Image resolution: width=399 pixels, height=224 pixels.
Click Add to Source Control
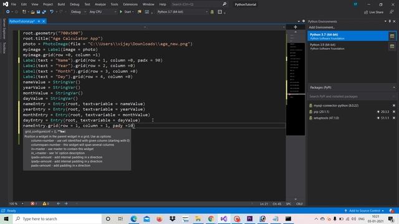(x=364, y=211)
